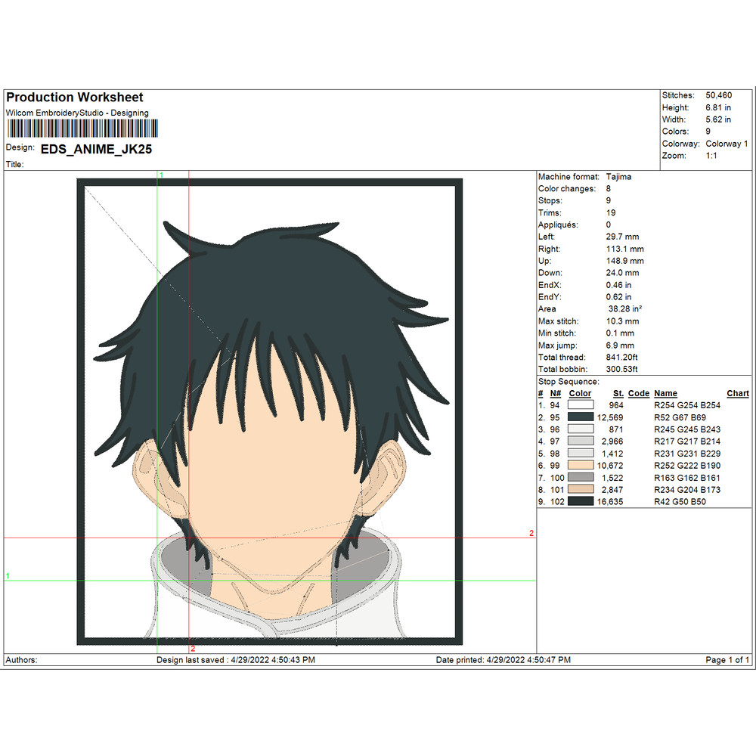Click the R52 G67 B69 color name

(680, 417)
